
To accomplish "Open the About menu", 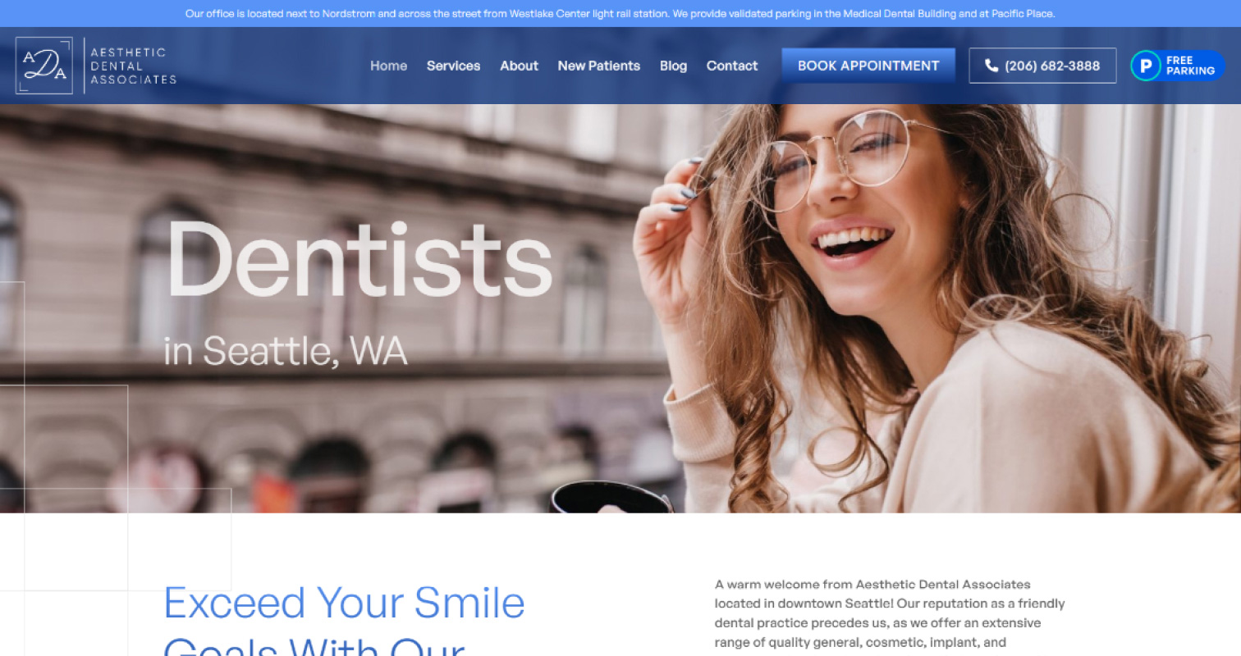I will point(519,66).
